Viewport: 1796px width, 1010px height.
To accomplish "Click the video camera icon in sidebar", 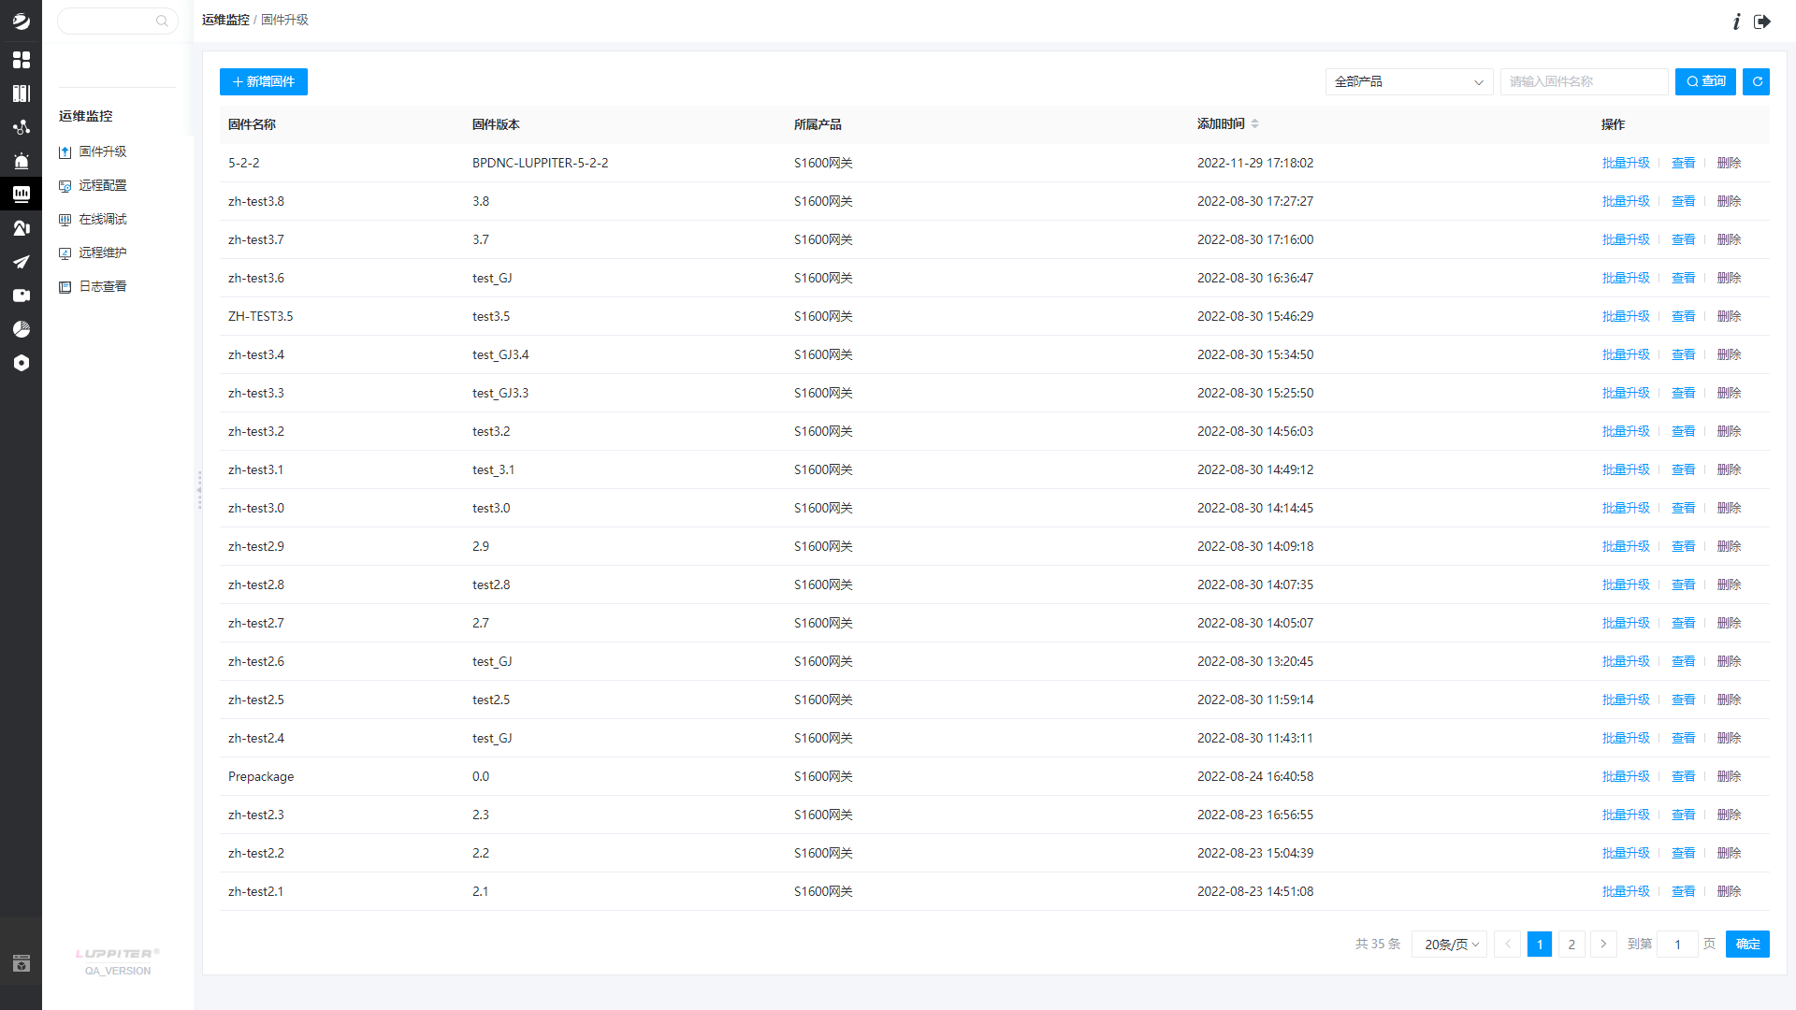I will pyautogui.click(x=21, y=296).
